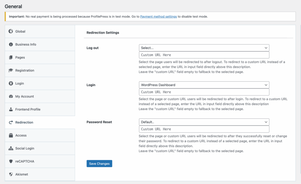Click the Frontend Profile person icon
Screen dimensions: 301x184
[10, 109]
